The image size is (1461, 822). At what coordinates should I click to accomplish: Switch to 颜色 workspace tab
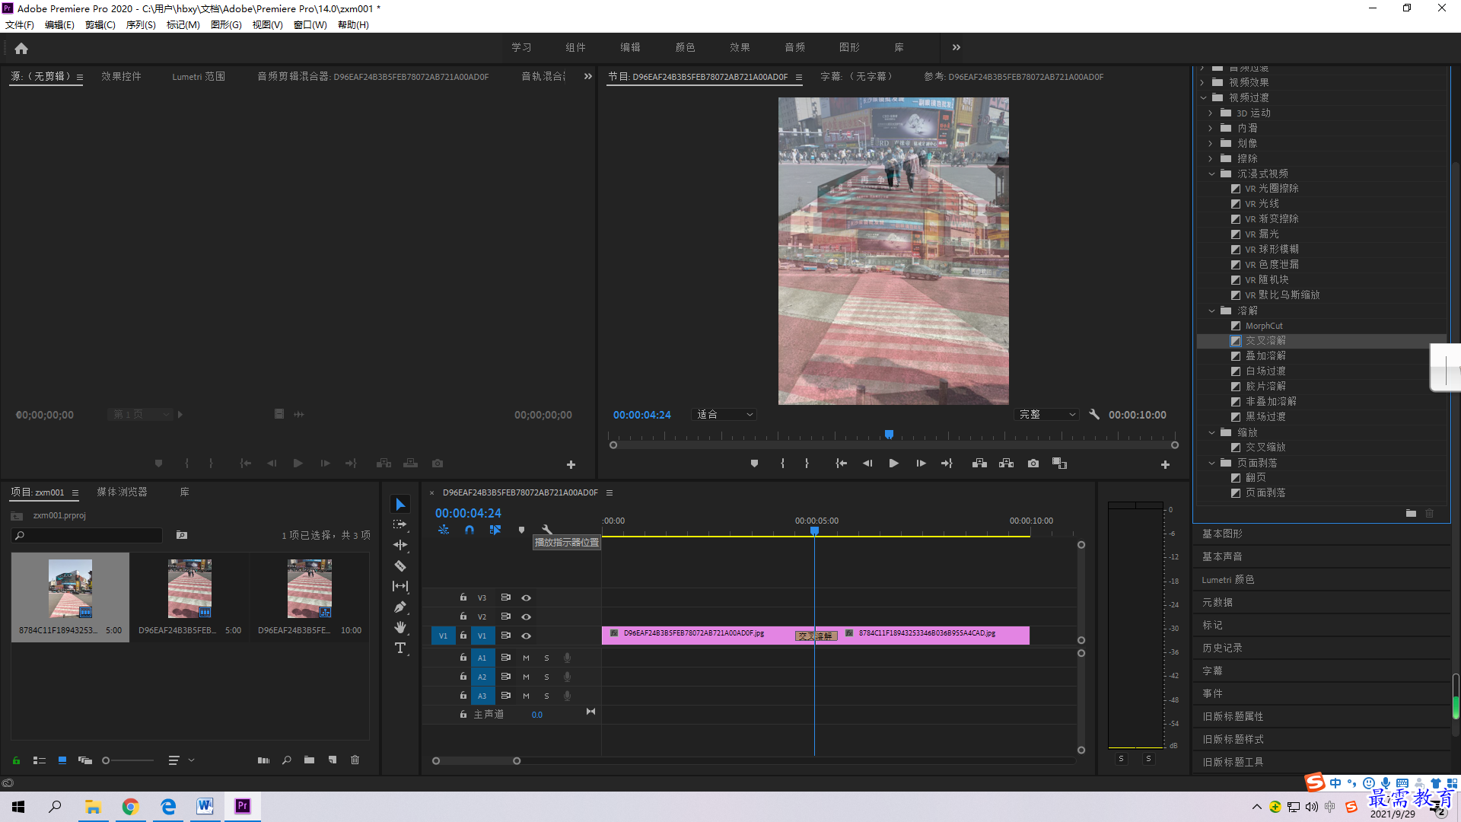coord(685,47)
